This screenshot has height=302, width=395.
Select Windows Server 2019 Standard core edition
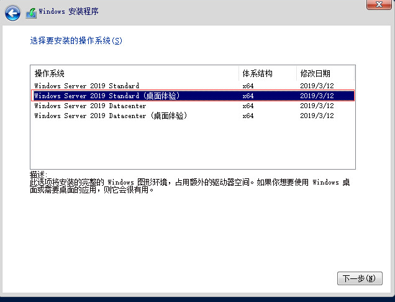click(193, 86)
